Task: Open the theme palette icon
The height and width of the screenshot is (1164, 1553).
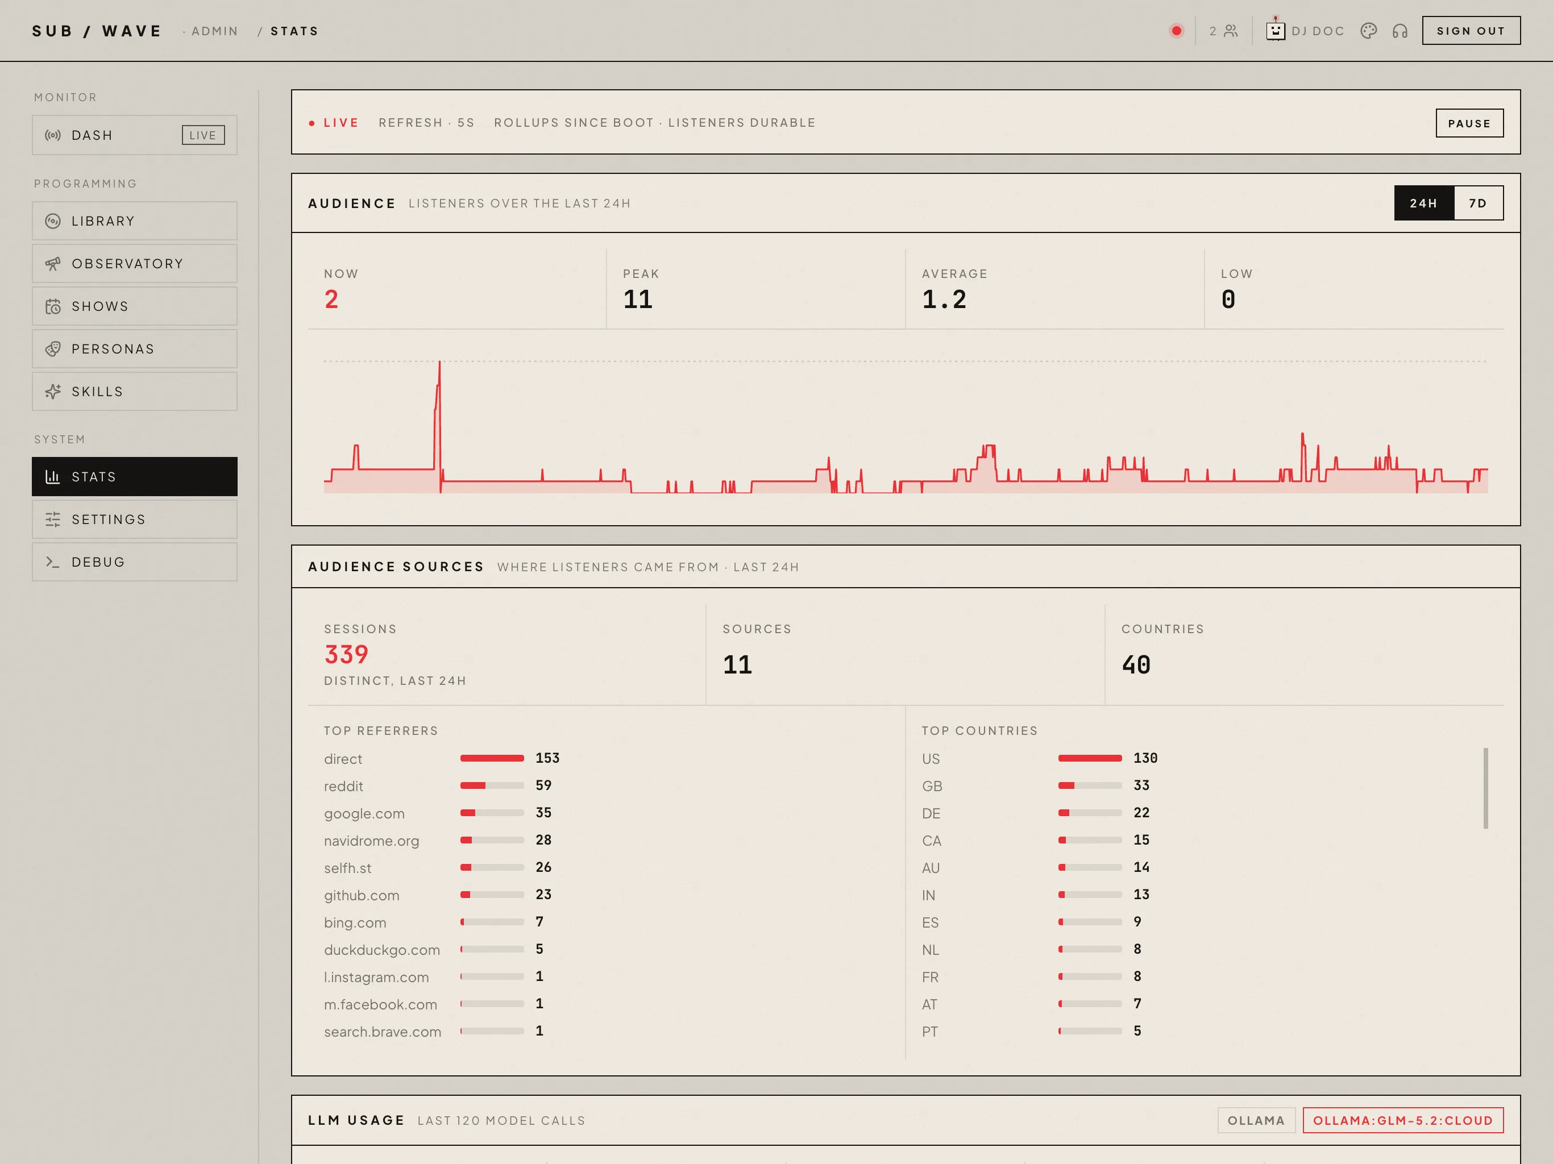Action: [x=1368, y=31]
